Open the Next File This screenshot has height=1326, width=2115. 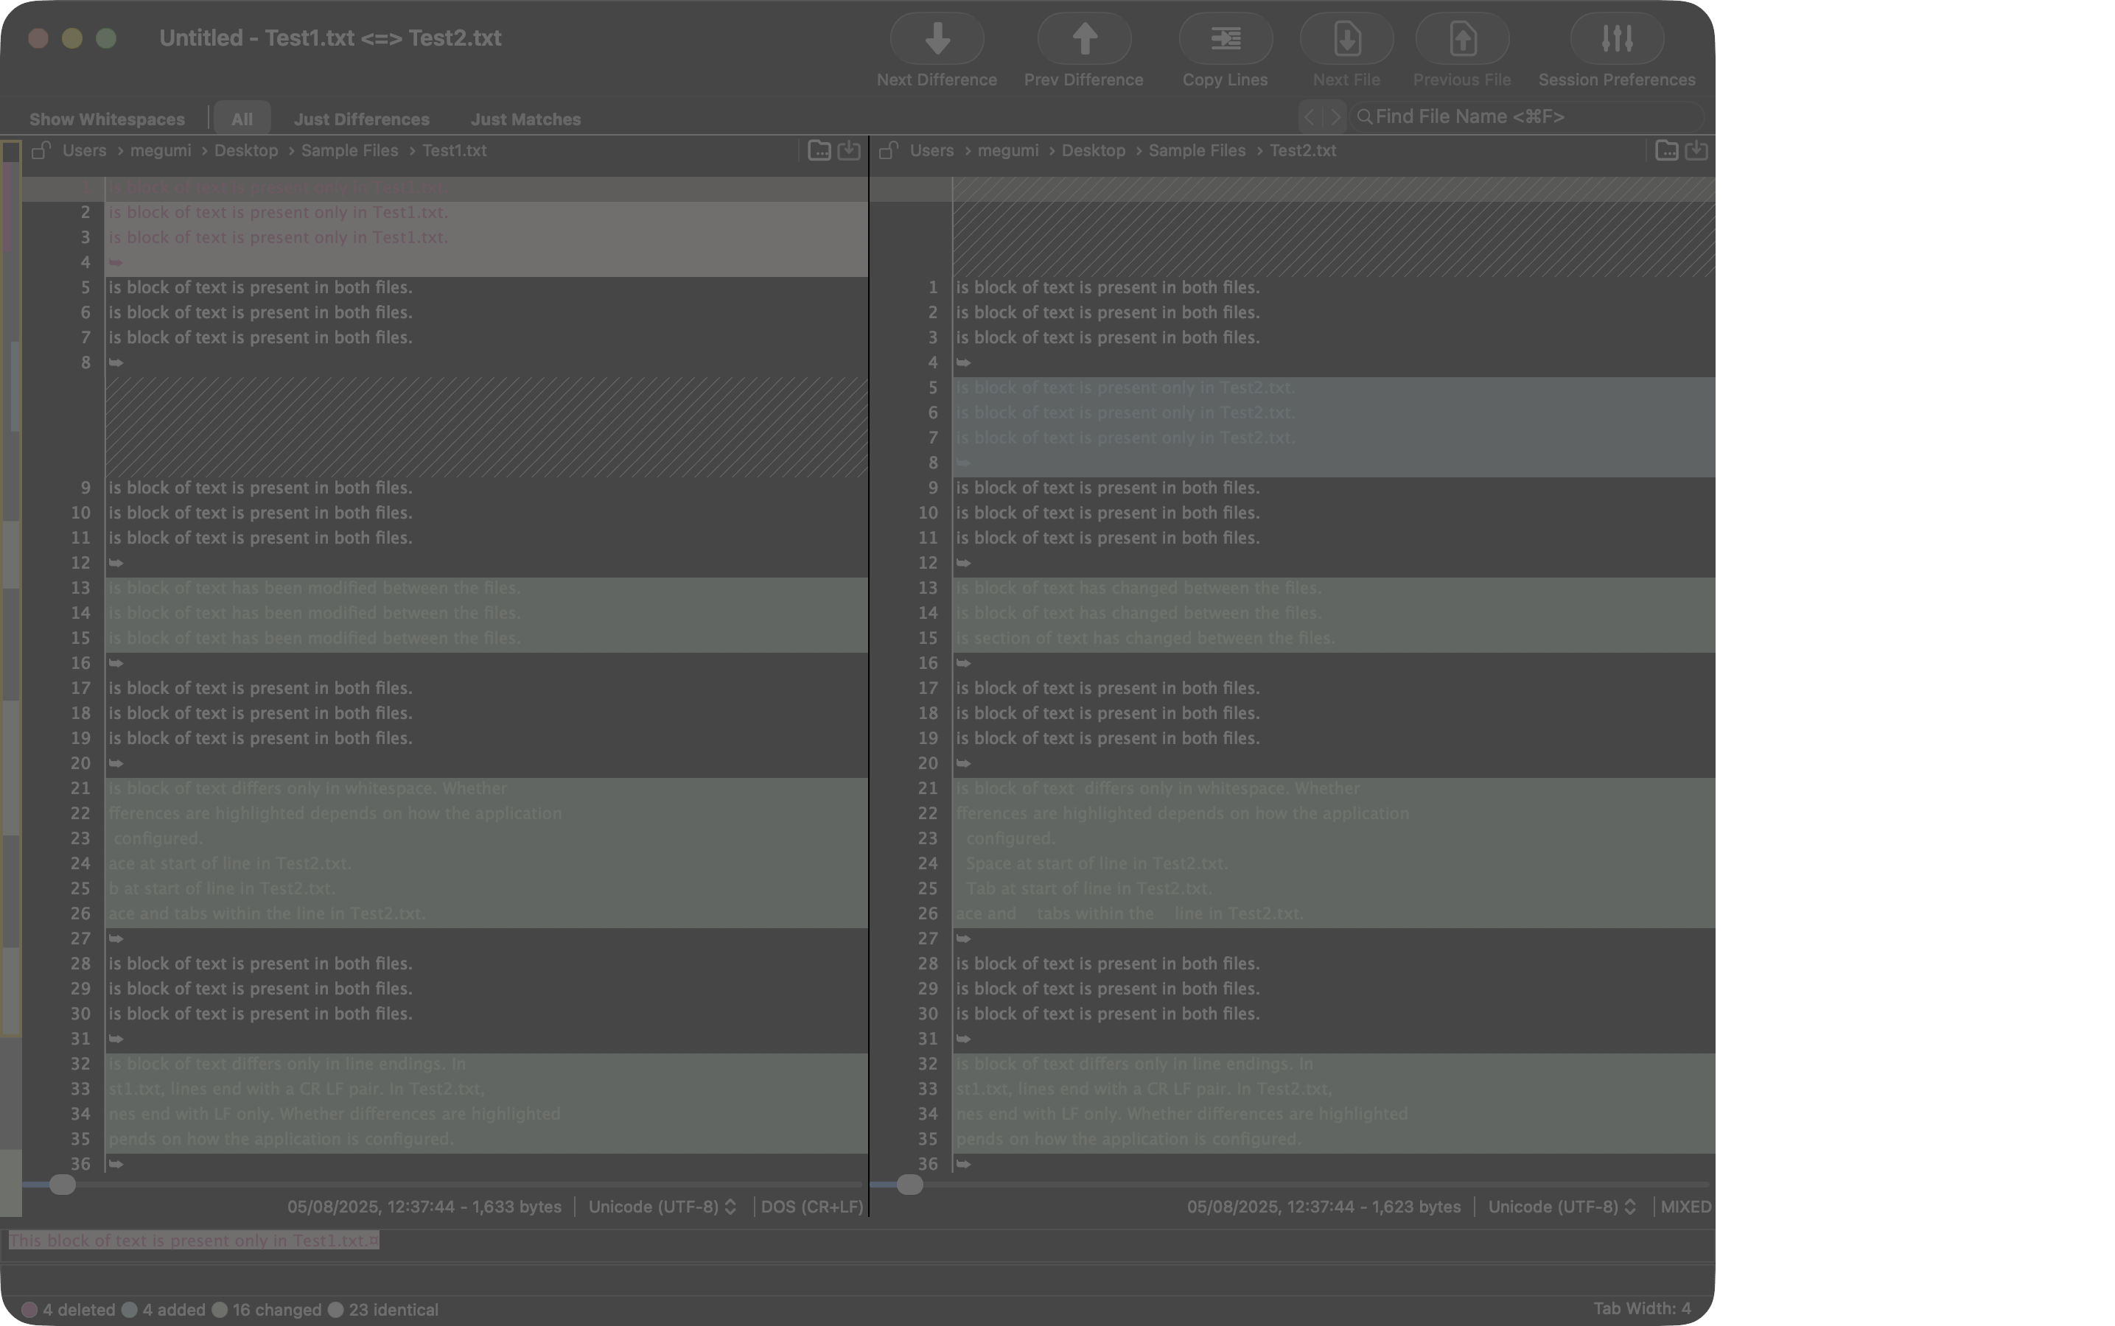click(x=1346, y=38)
